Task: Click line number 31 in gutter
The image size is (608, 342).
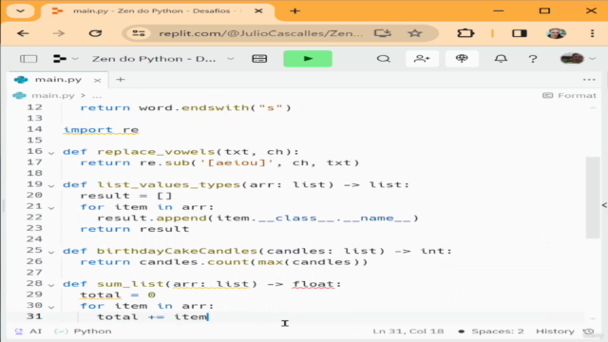Action: click(x=34, y=316)
